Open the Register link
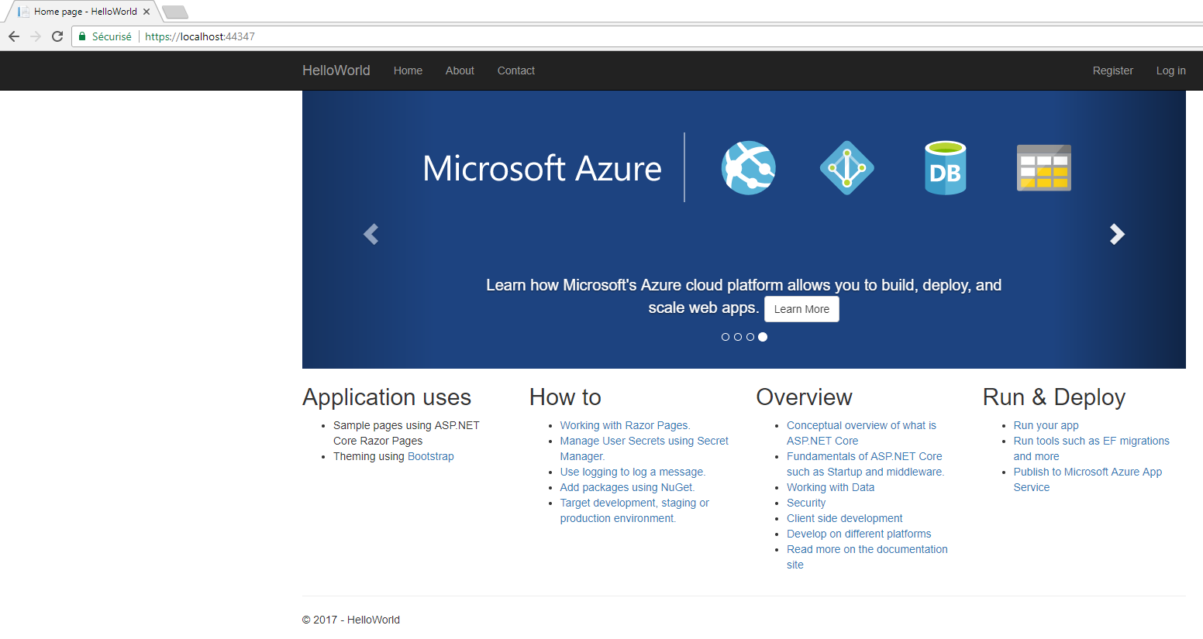Viewport: 1203px width, 639px height. [x=1112, y=70]
